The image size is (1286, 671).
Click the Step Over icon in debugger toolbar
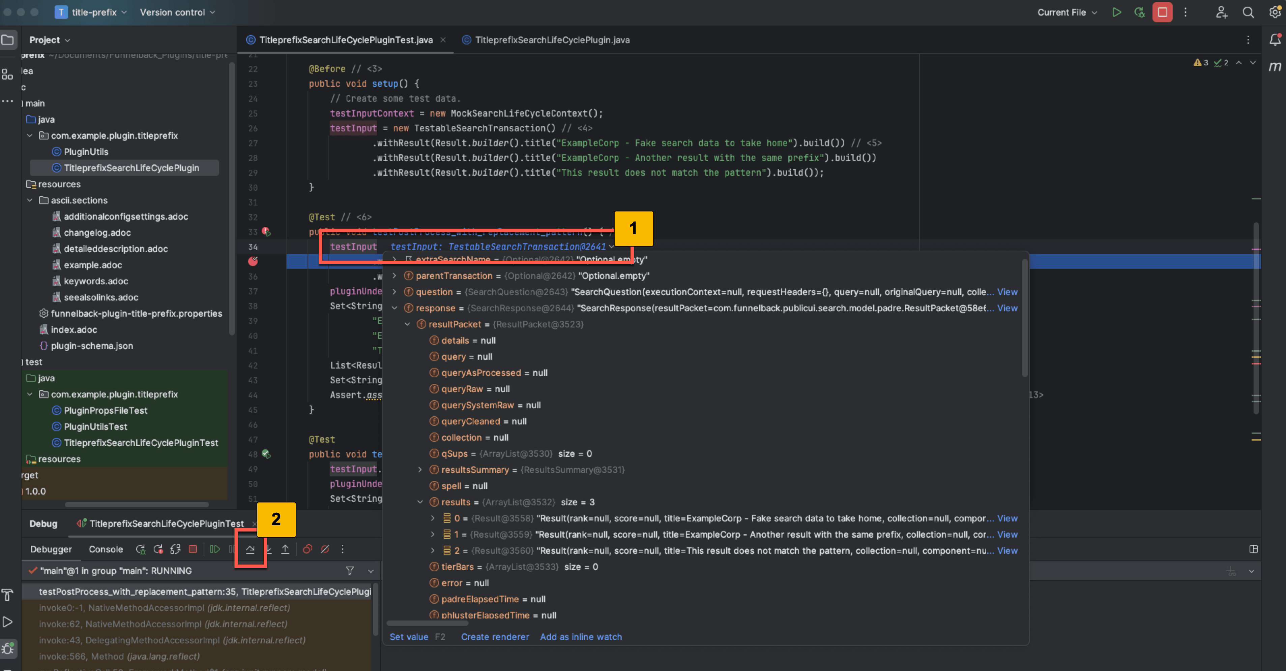(x=250, y=549)
